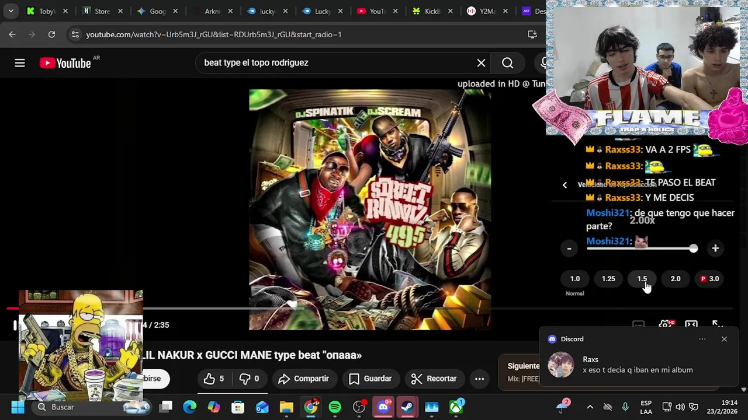Click Raxs avatar in Discord notification
Screen dimensions: 748x420
coord(561,365)
